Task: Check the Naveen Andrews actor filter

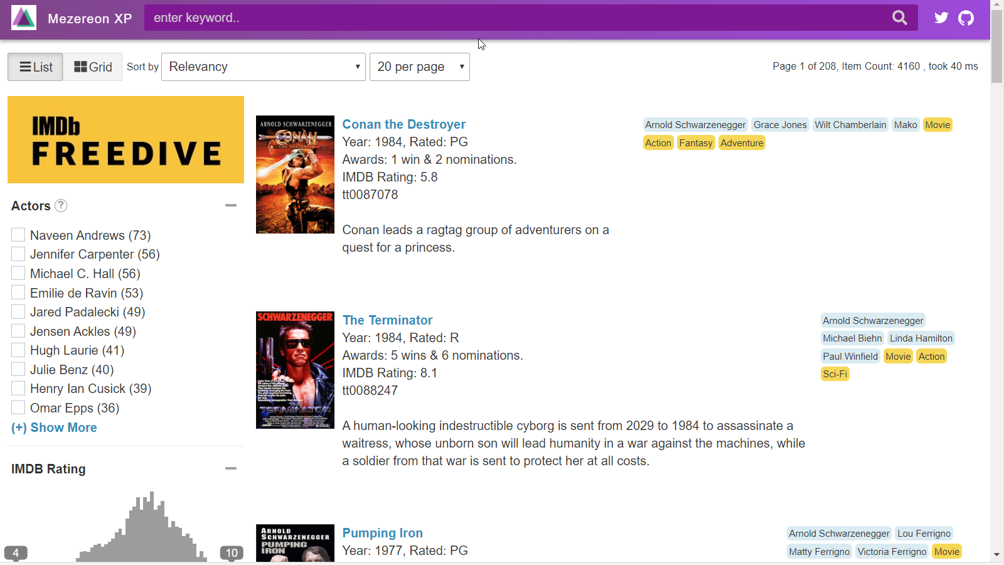Action: coord(18,235)
